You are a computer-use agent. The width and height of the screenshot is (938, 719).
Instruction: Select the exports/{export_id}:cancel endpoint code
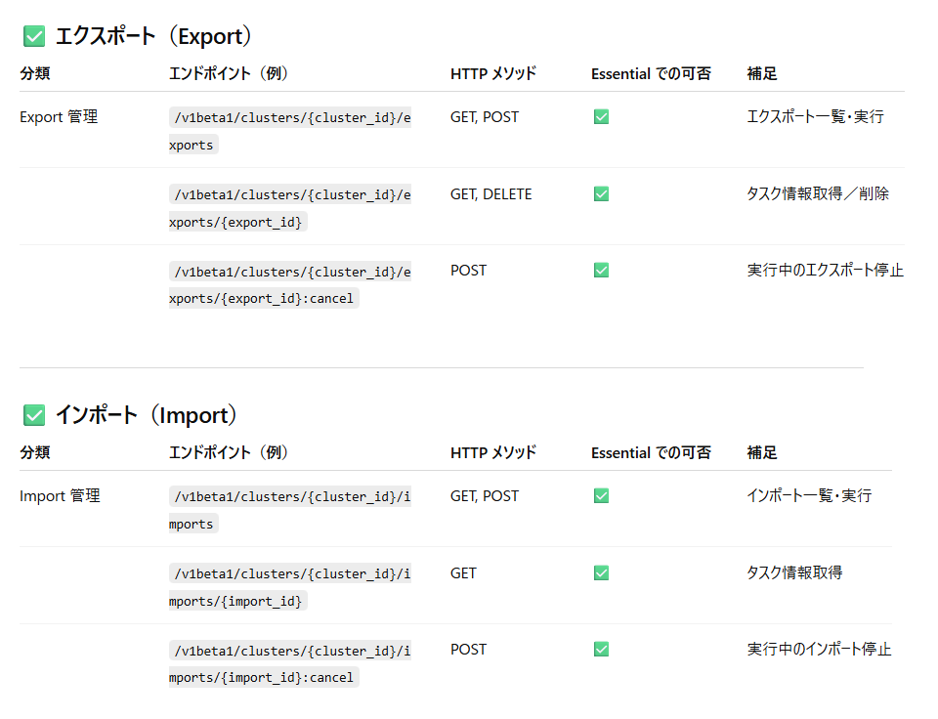[289, 284]
